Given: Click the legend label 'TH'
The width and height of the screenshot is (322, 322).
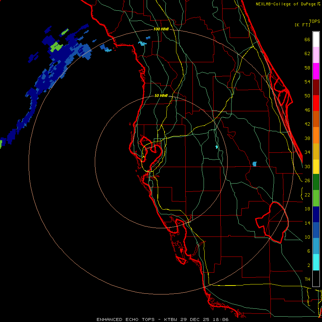Looking at the screenshot, I should (x=307, y=279).
